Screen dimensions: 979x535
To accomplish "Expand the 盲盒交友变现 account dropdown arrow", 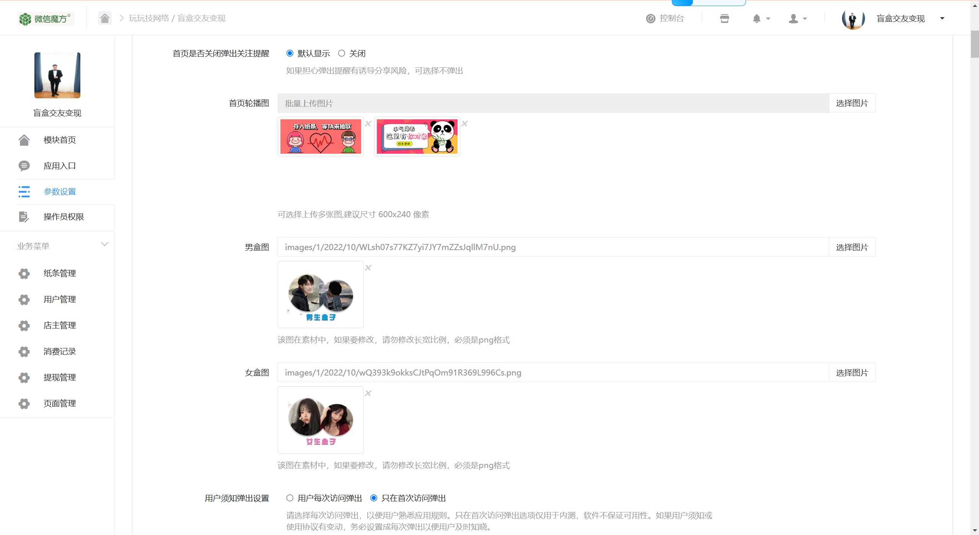I will [x=942, y=18].
